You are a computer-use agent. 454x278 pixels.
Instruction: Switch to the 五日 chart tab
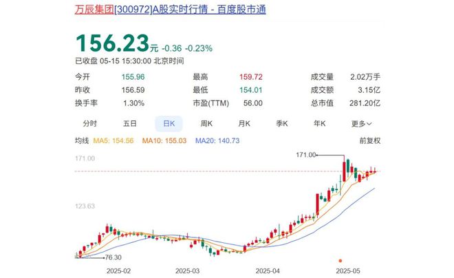tap(130, 124)
